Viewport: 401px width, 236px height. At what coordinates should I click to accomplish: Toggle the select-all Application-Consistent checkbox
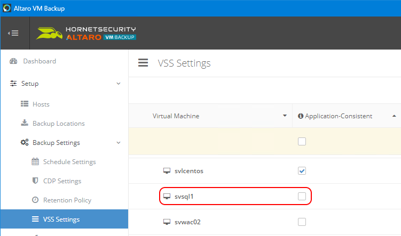[302, 141]
